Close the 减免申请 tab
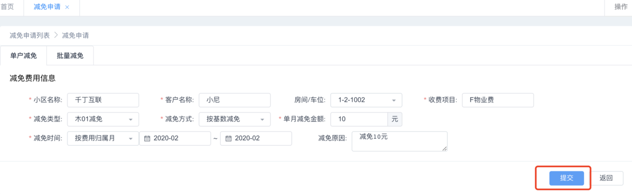 pos(67,7)
